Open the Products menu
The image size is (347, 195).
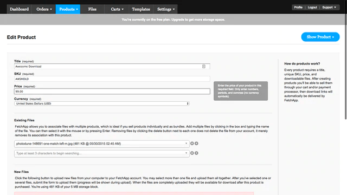(68, 9)
